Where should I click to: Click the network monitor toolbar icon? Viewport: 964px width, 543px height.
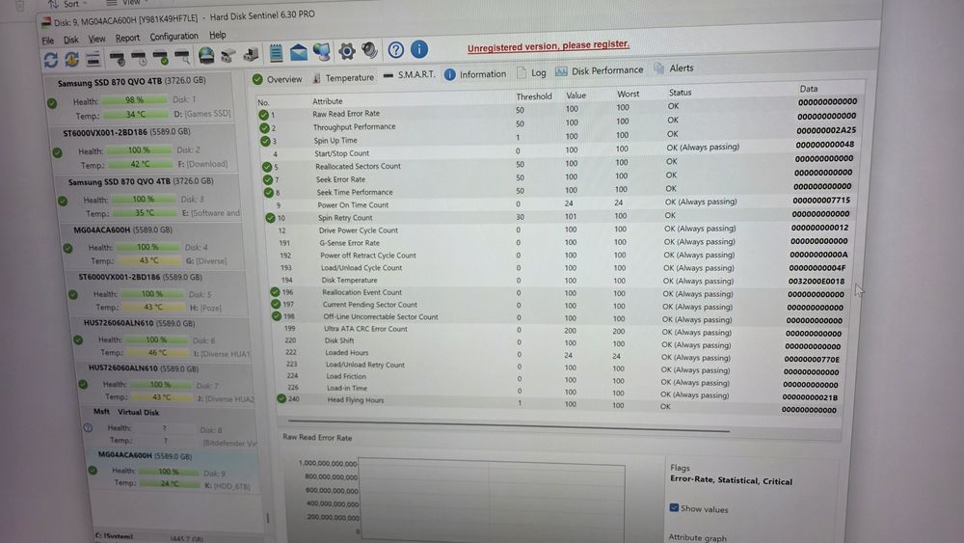click(322, 52)
